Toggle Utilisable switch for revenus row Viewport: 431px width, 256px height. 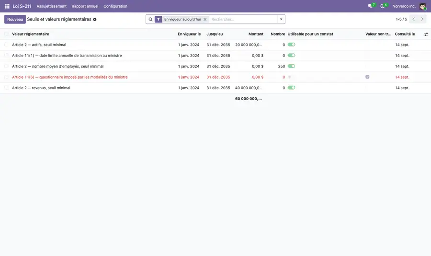(x=291, y=88)
